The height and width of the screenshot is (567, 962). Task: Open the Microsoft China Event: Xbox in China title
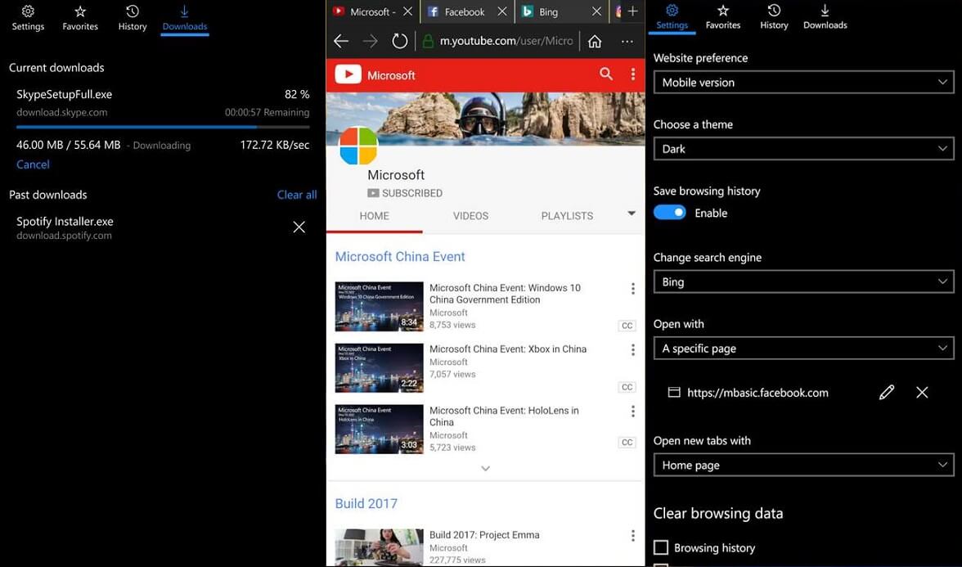point(508,349)
